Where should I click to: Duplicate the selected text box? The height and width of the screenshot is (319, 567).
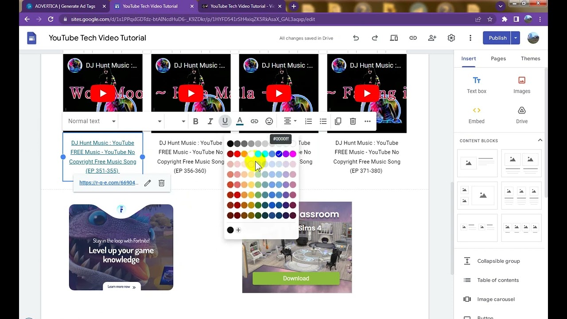coord(338,121)
